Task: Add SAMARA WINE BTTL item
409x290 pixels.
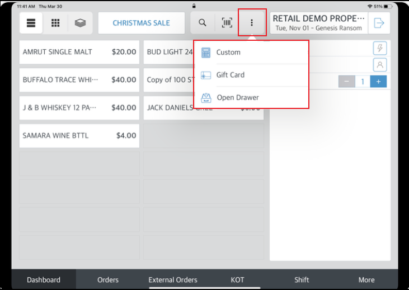Action: point(79,136)
